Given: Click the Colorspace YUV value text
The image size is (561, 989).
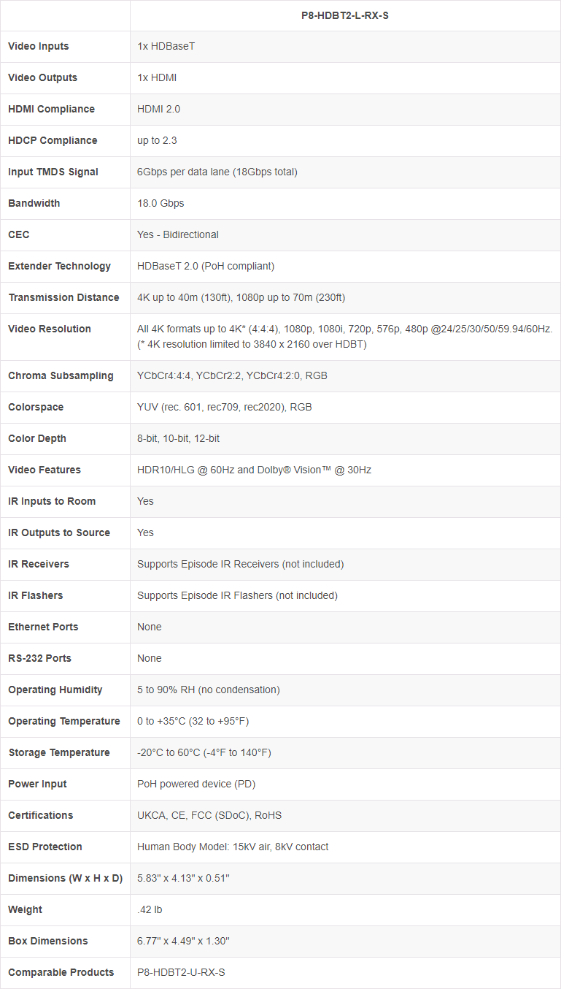Looking at the screenshot, I should [x=224, y=407].
